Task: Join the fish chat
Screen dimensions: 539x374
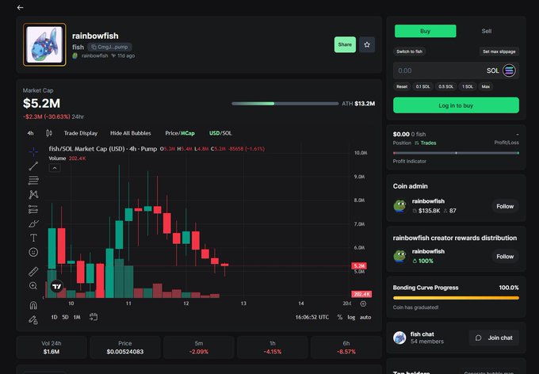Action: click(494, 338)
